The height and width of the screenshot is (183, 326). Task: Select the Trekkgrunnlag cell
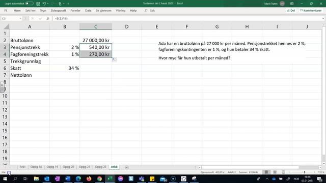[30, 61]
